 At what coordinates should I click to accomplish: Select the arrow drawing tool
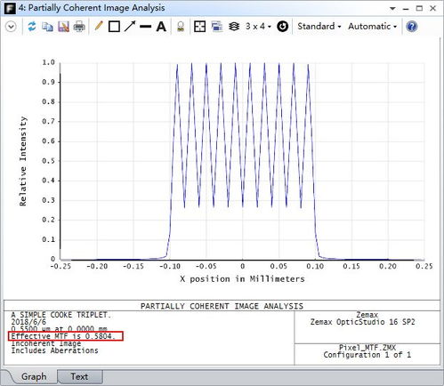point(130,27)
